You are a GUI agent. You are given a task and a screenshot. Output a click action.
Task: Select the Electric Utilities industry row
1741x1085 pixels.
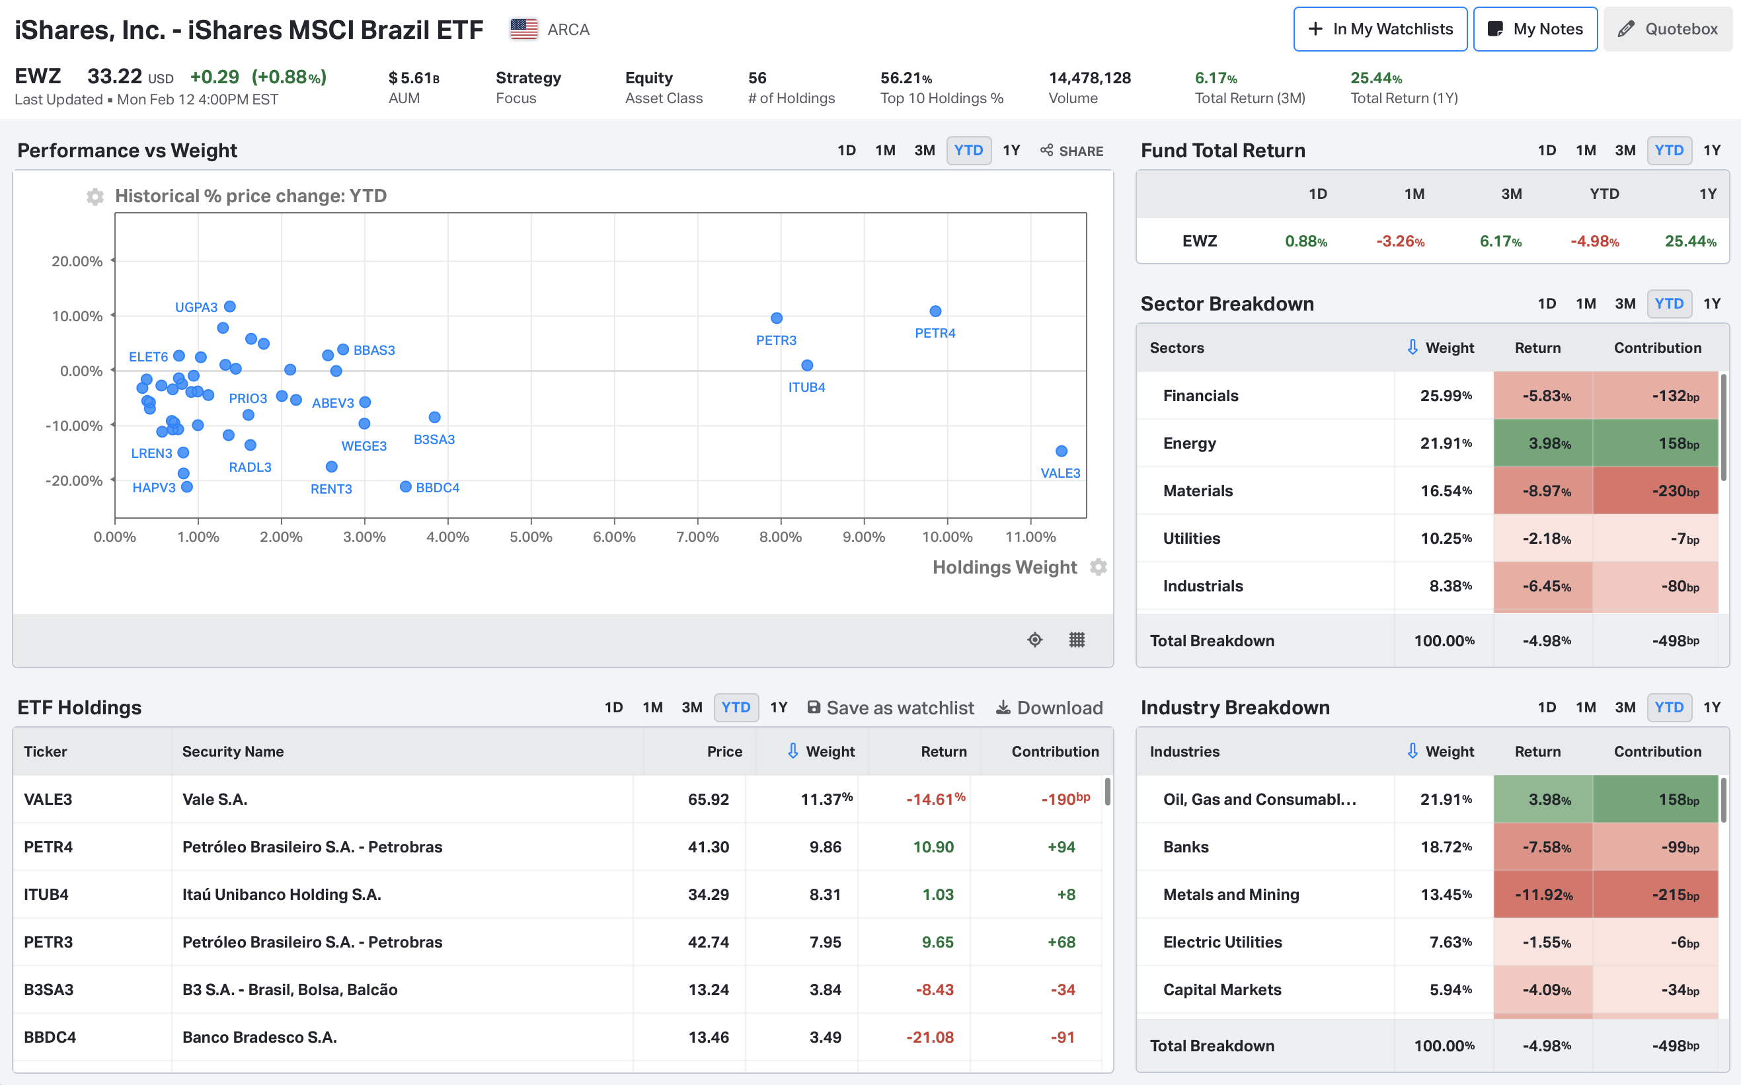1428,942
